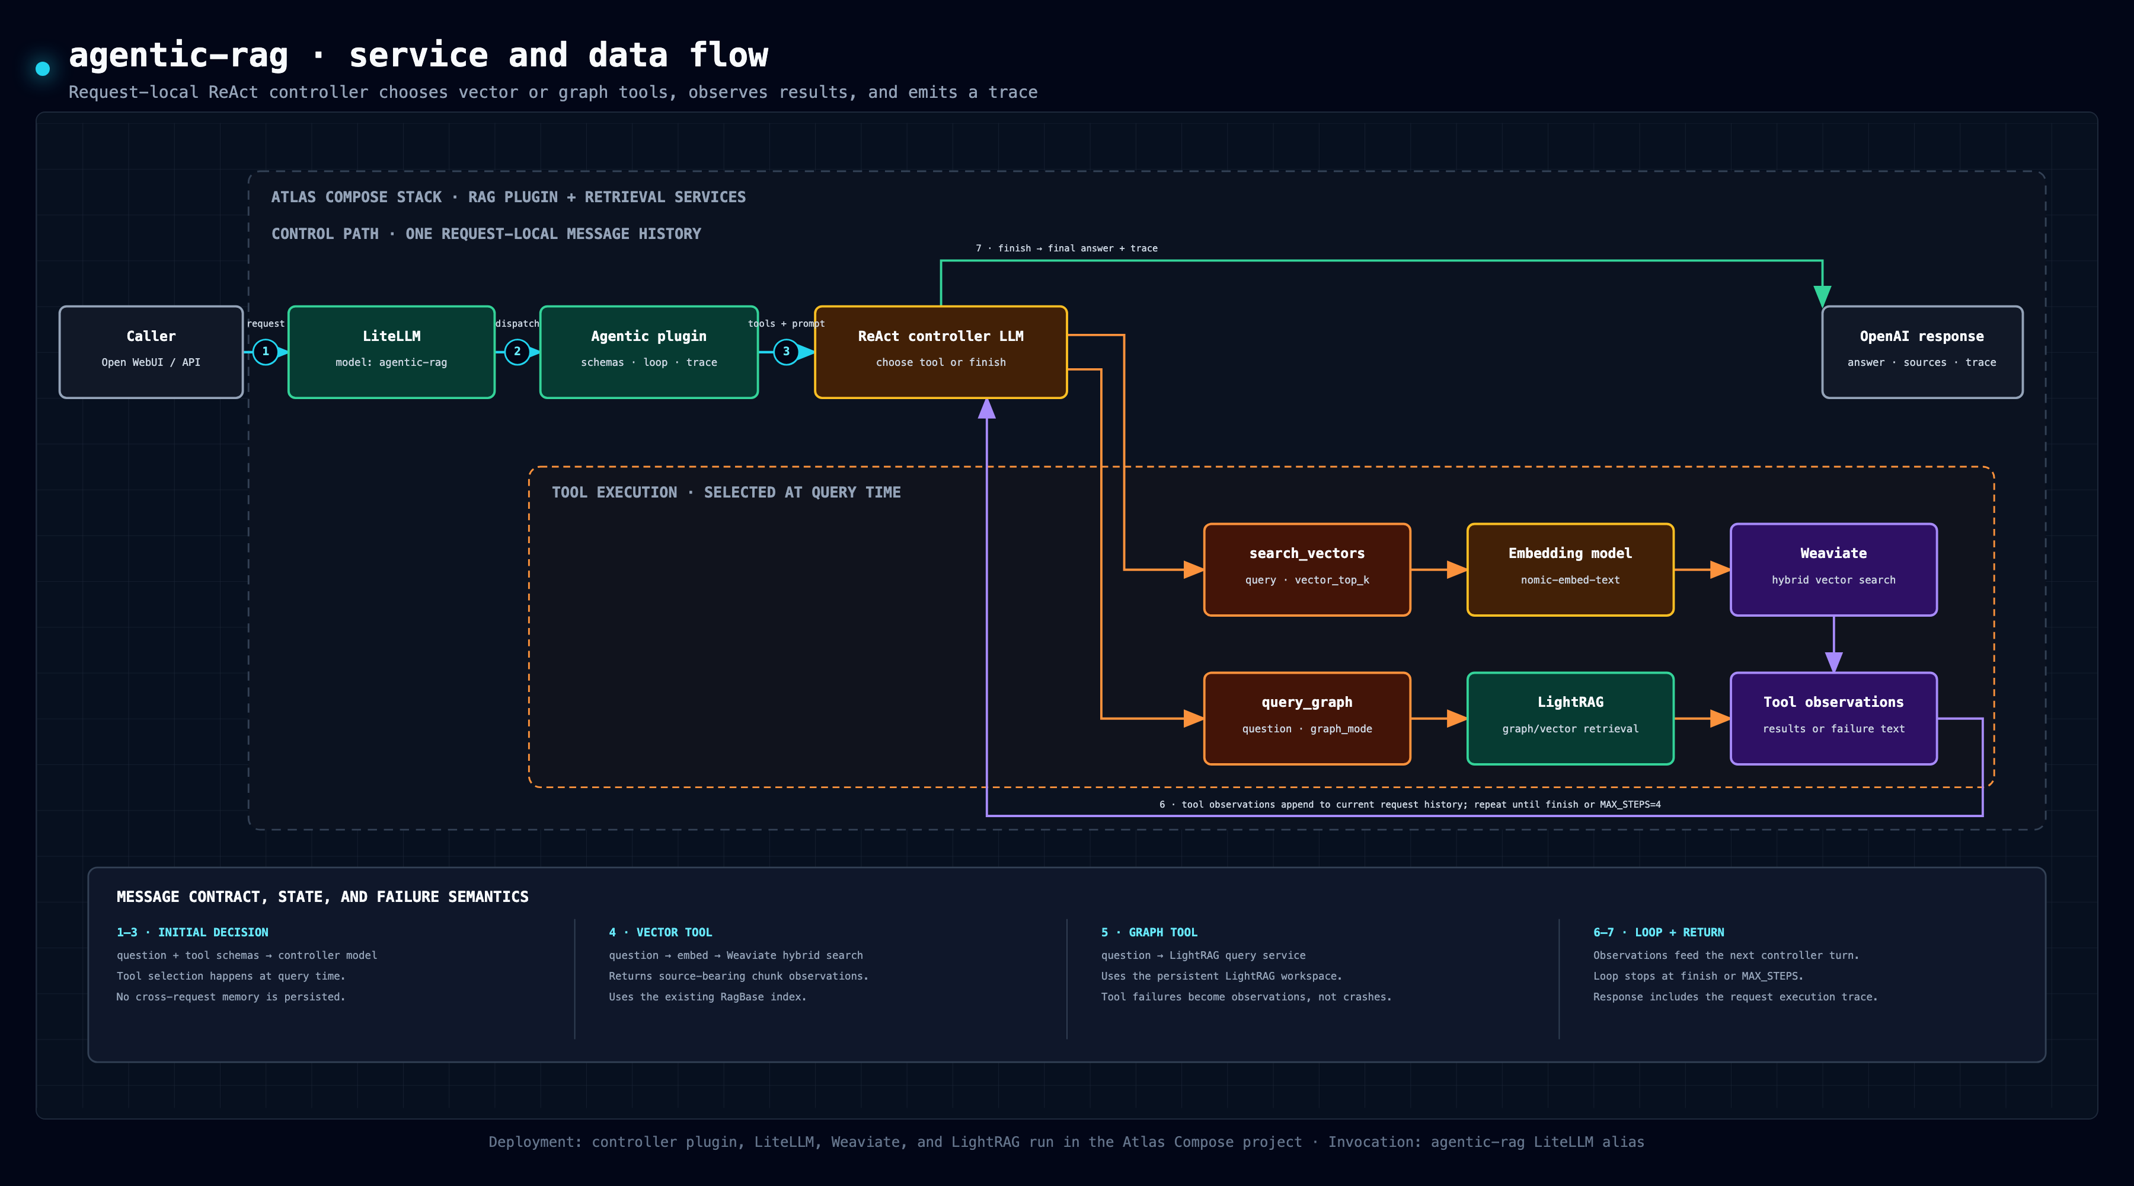Screen dimensions: 2134x1186
Task: Click 'MESSAGE CONTRACT, STATE, AND FAILURE SEMANTICS' heading
Action: pyautogui.click(x=322, y=897)
